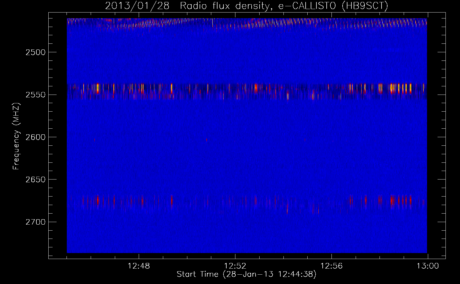This screenshot has height=284, width=460.
Task: Click the 12:48 time axis label
Action: pyautogui.click(x=139, y=266)
